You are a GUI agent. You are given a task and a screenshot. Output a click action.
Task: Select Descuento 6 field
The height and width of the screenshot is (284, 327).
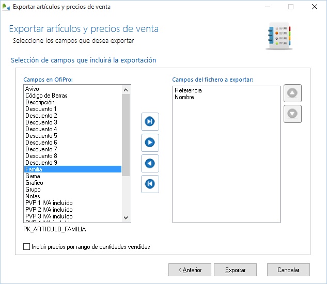(x=73, y=143)
